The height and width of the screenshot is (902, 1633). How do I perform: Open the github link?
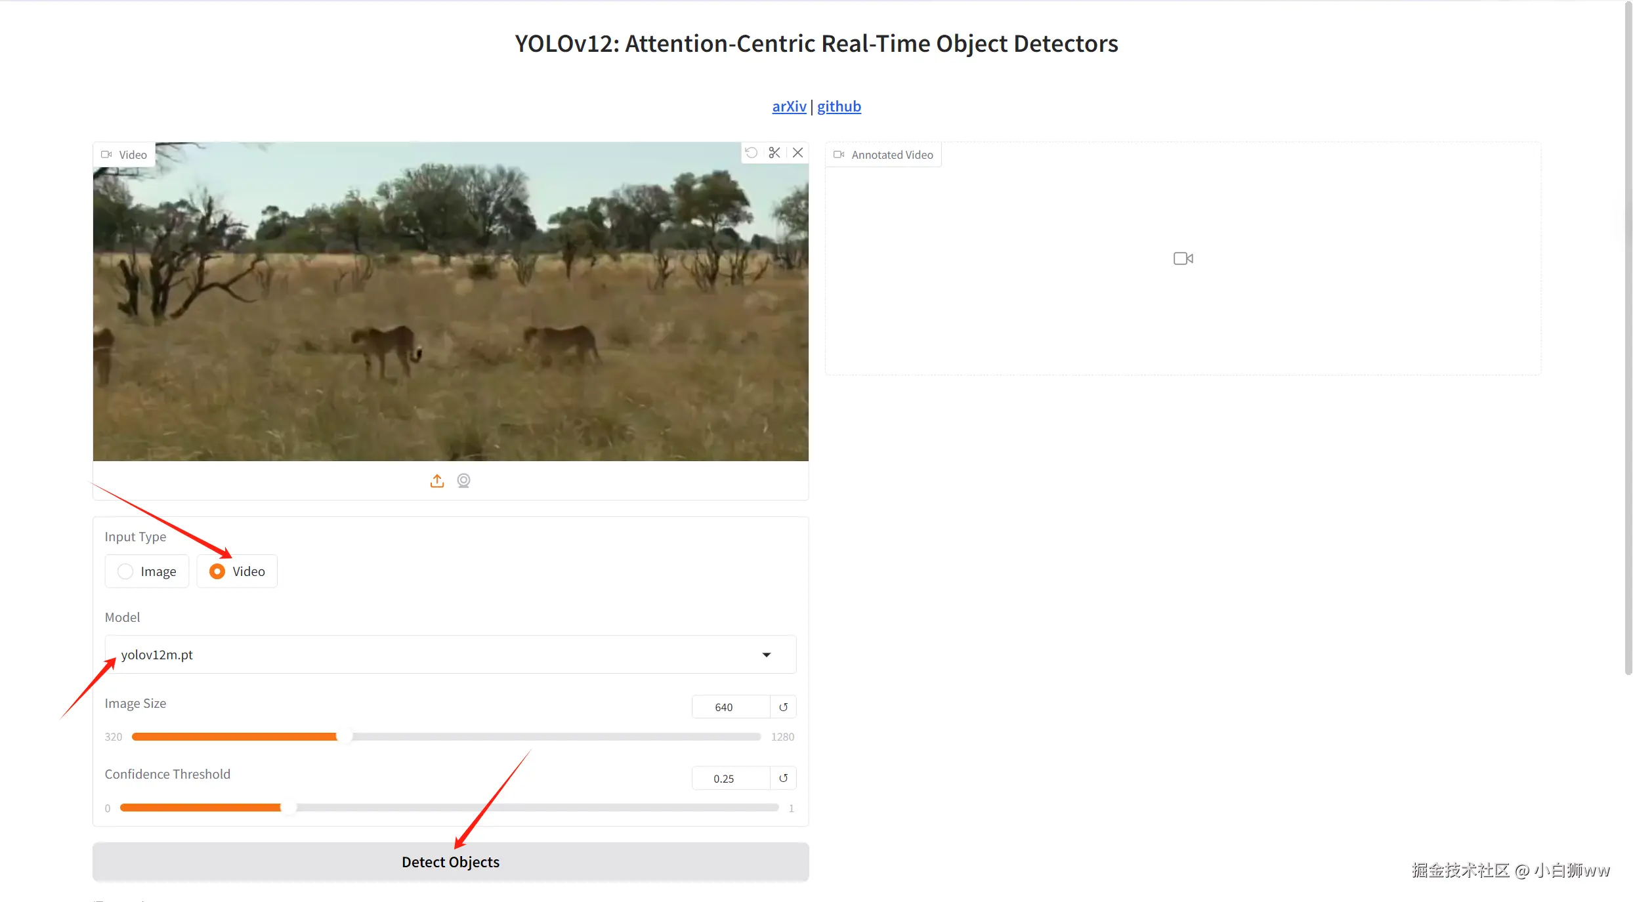(x=839, y=106)
